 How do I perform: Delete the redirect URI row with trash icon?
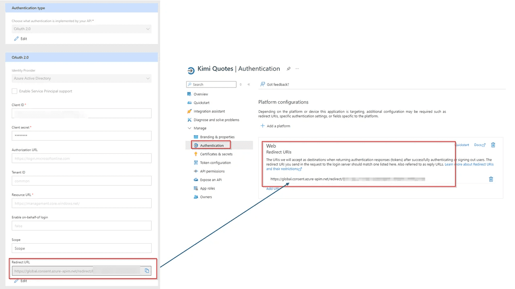point(491,179)
